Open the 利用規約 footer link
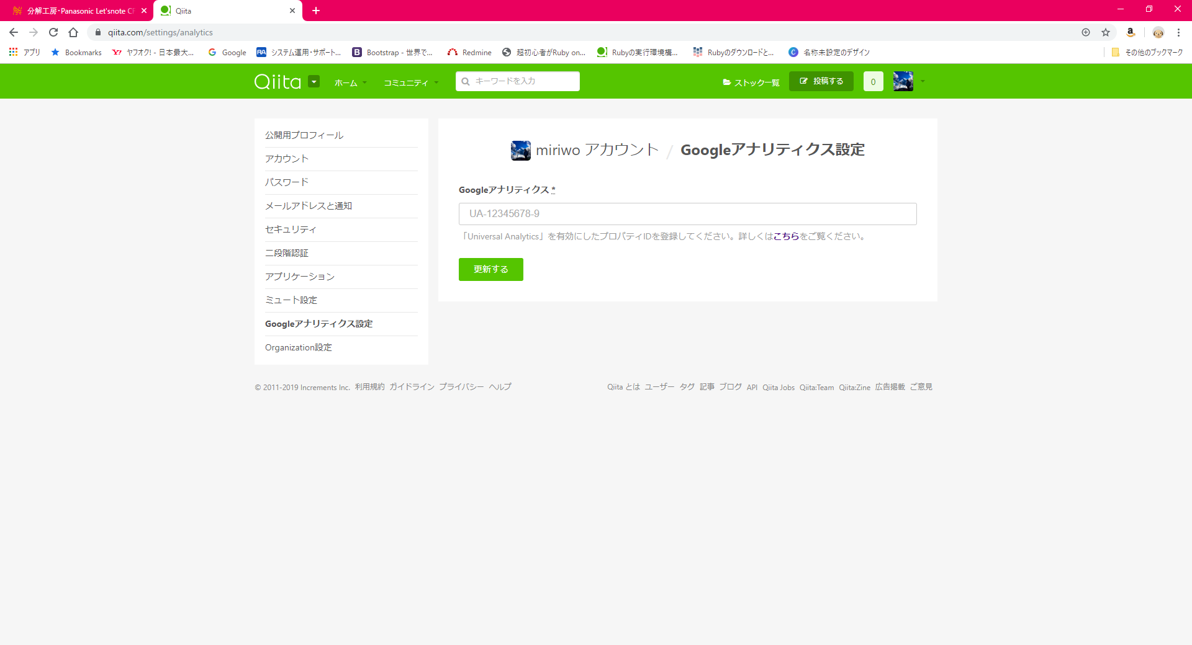Viewport: 1192px width, 645px height. (370, 387)
